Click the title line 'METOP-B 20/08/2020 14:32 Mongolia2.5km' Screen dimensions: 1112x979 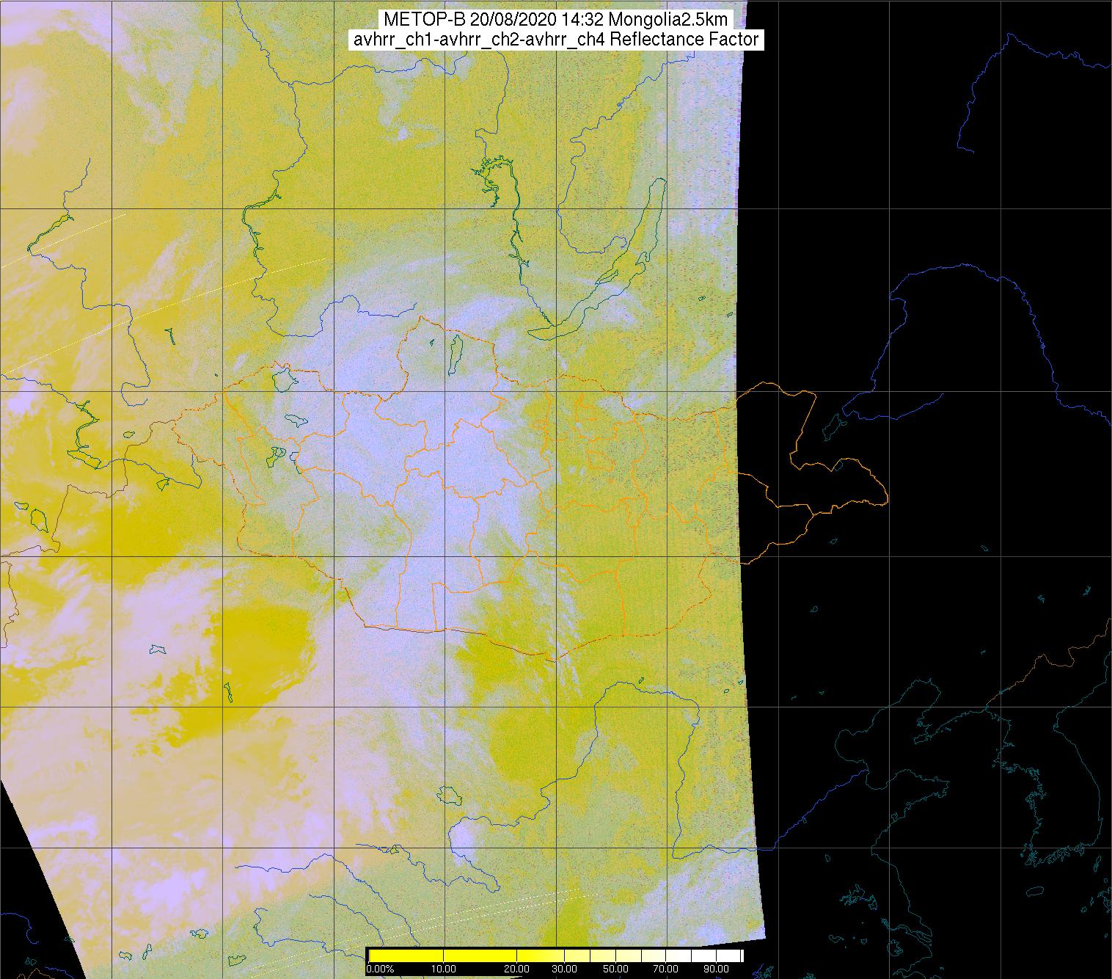[557, 21]
